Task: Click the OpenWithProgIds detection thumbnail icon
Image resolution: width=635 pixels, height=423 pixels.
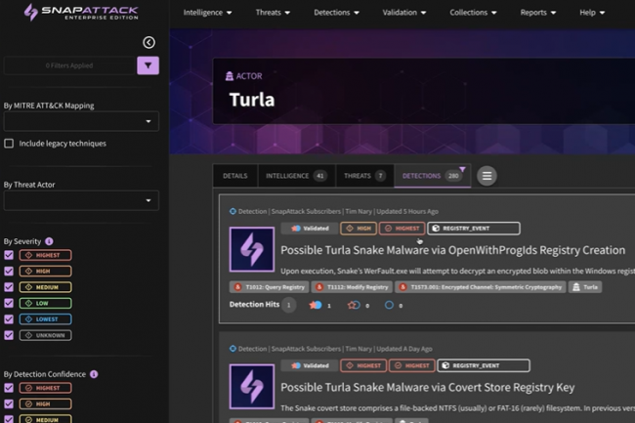Action: pos(251,249)
